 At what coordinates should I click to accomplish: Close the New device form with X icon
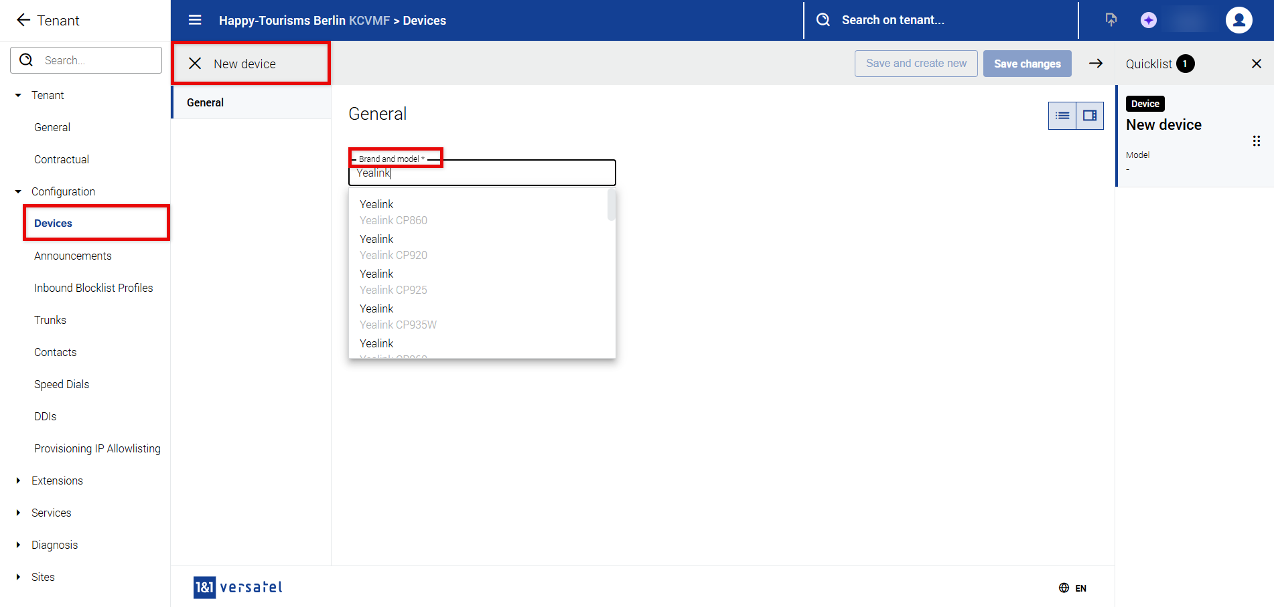[x=195, y=64]
